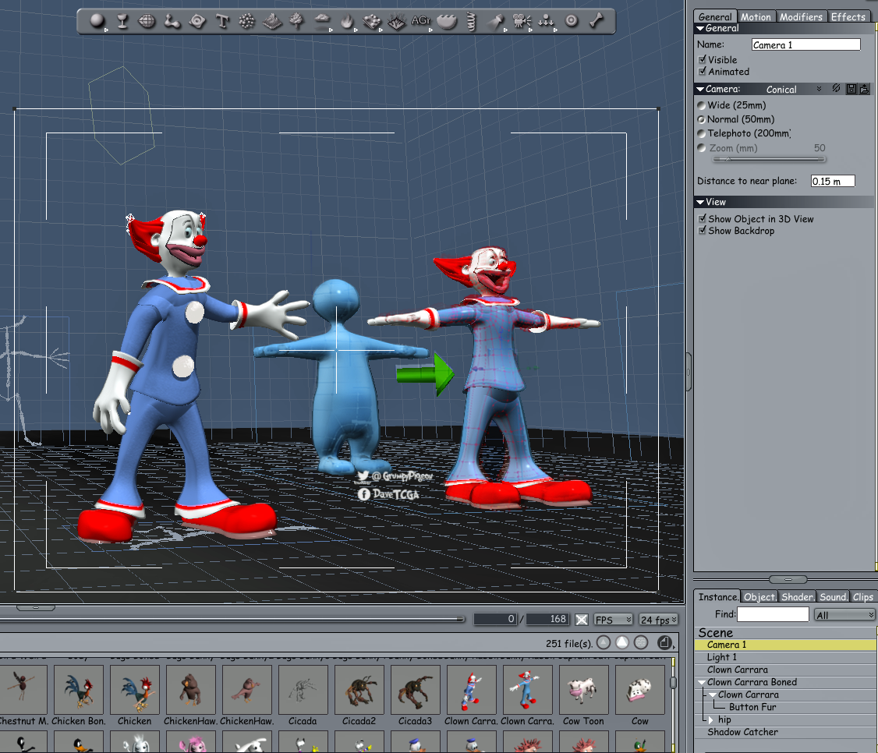Switch to the Clips tab
Screen dimensions: 878x753
[x=863, y=597]
